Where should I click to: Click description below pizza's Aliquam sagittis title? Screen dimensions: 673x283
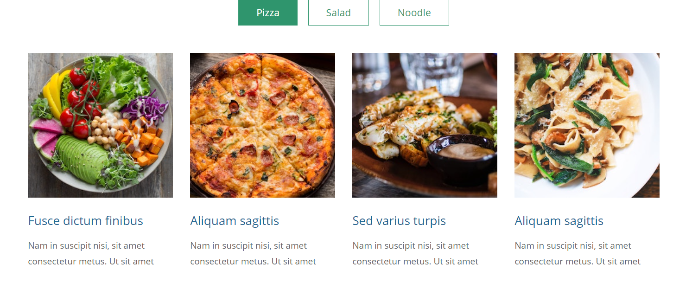(x=254, y=253)
